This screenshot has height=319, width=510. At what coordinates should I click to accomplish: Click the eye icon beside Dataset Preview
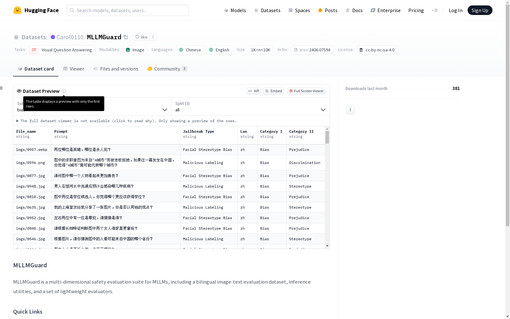click(19, 91)
